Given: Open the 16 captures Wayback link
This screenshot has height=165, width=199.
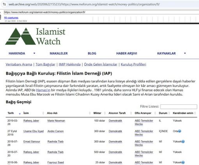Looking at the screenshot, I should pos(11,18).
